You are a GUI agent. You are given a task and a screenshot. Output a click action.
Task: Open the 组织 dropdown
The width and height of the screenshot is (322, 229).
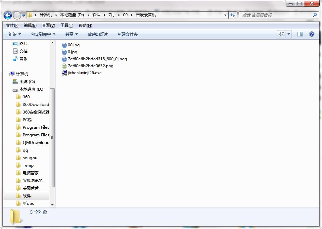click(x=15, y=34)
